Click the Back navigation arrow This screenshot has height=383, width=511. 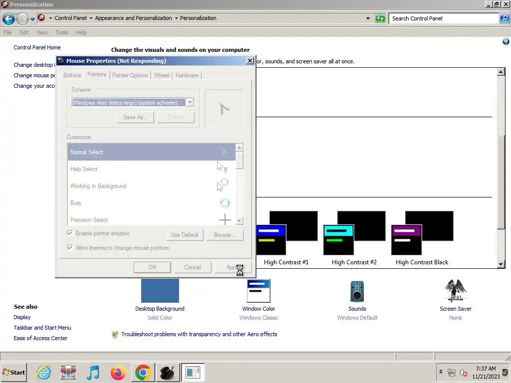pos(9,18)
